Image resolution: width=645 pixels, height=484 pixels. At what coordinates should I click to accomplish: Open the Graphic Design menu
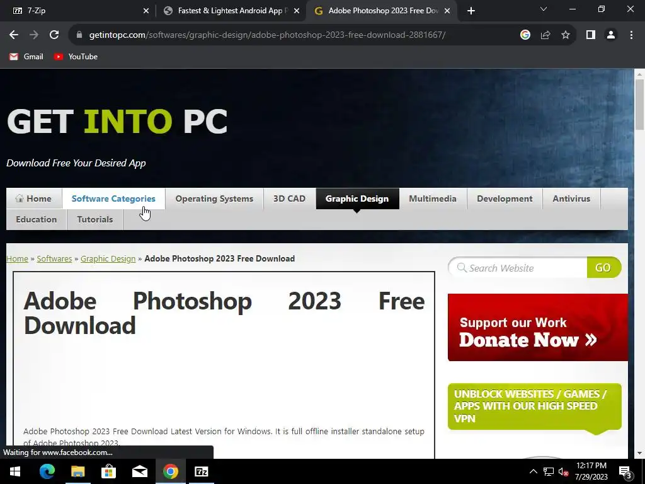coord(357,199)
